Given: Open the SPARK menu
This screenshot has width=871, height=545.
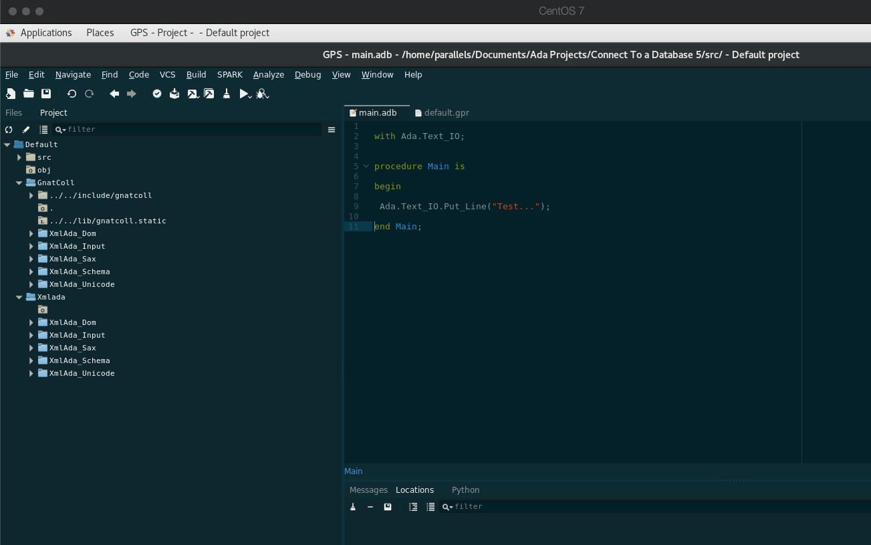Looking at the screenshot, I should (x=230, y=75).
